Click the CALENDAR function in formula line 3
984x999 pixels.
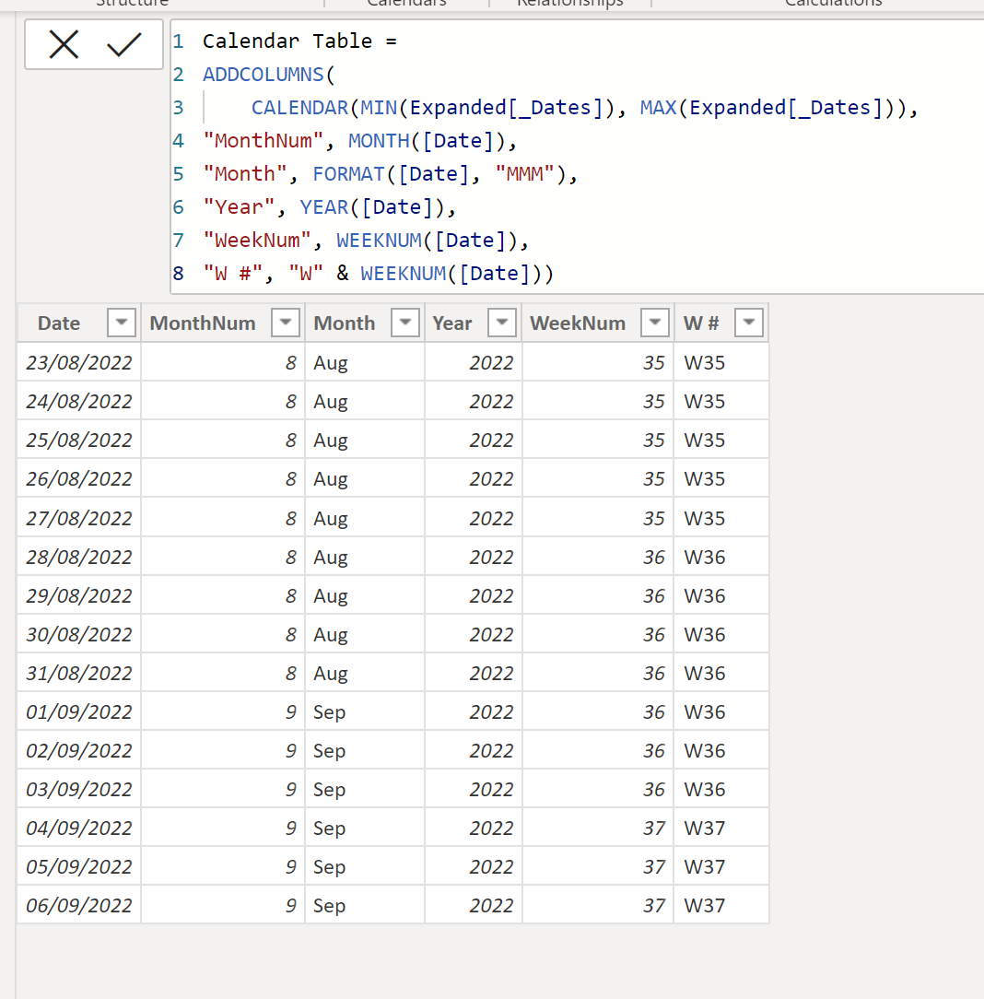click(299, 108)
